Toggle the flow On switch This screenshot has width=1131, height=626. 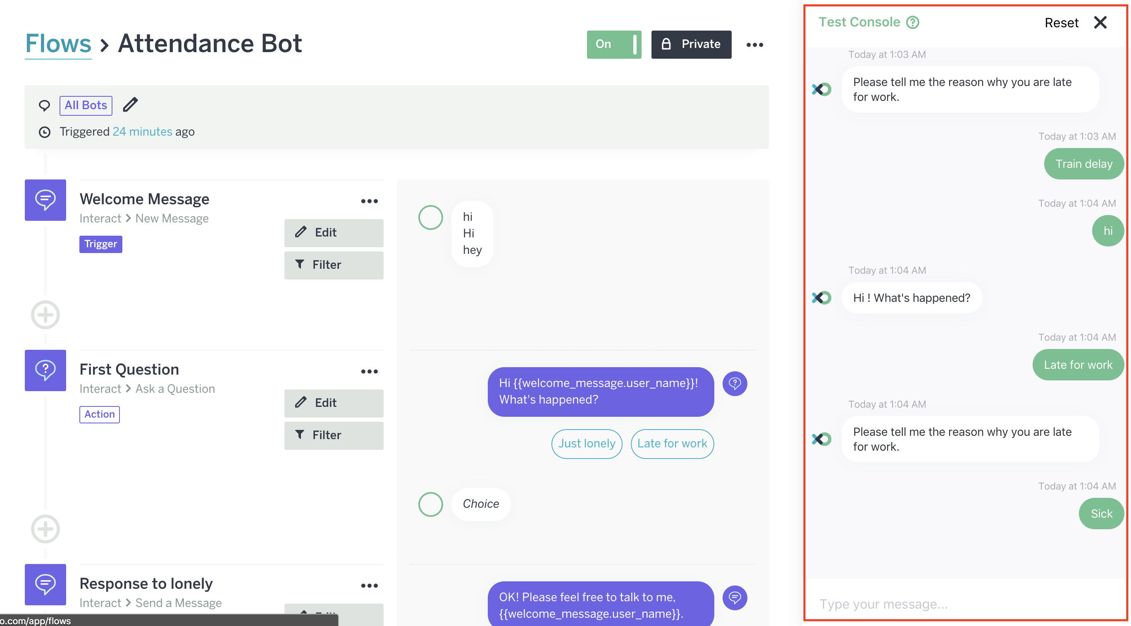[x=613, y=44]
